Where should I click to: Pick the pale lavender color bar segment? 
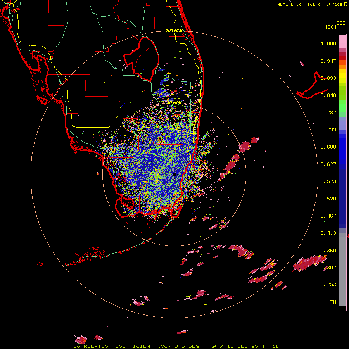coord(342,123)
